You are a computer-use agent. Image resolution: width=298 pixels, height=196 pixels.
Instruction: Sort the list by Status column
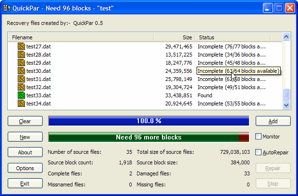tap(233, 37)
